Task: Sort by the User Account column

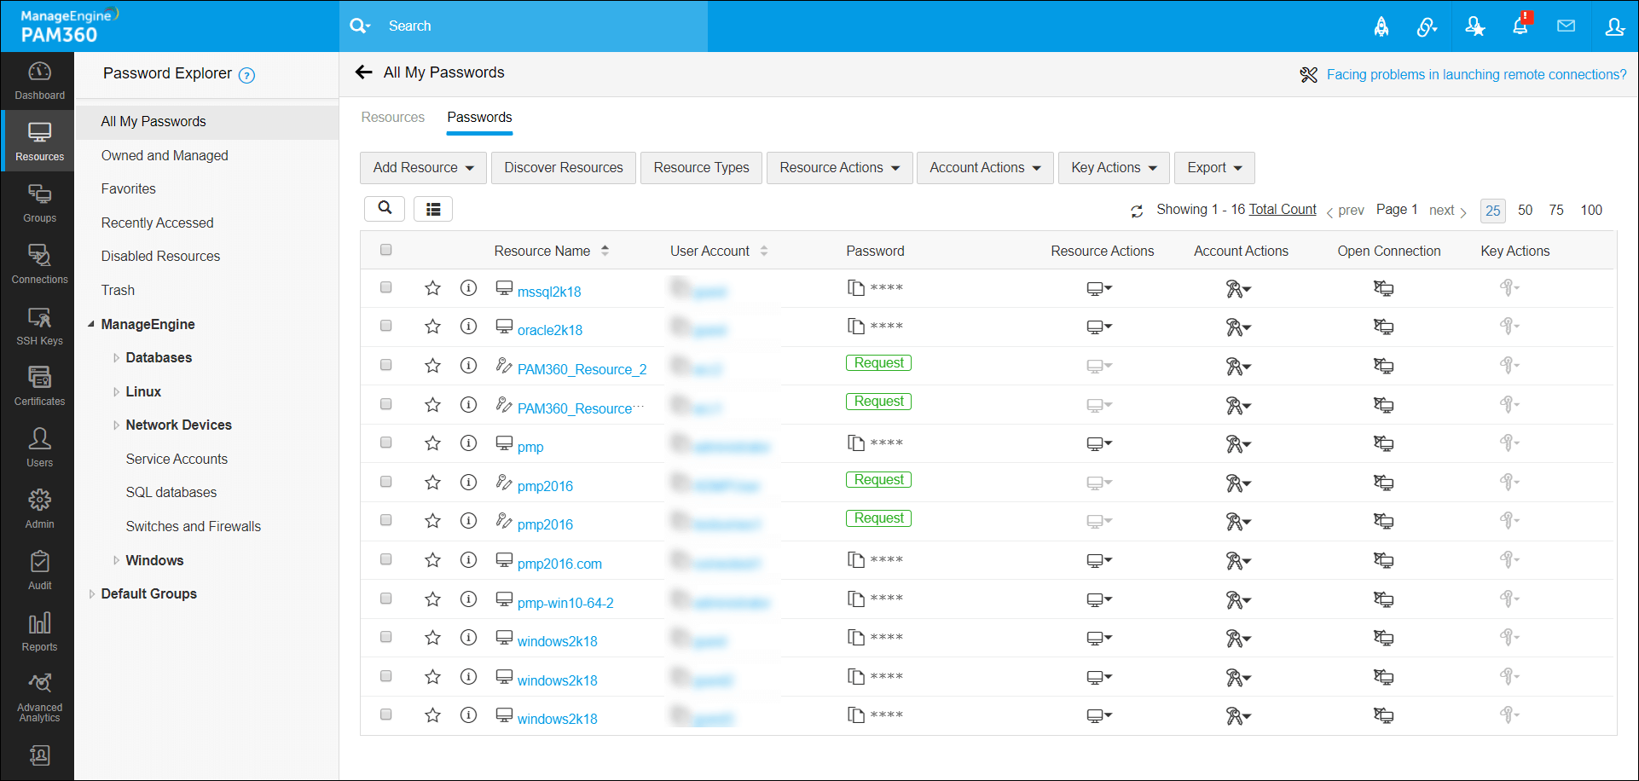Action: tap(719, 251)
